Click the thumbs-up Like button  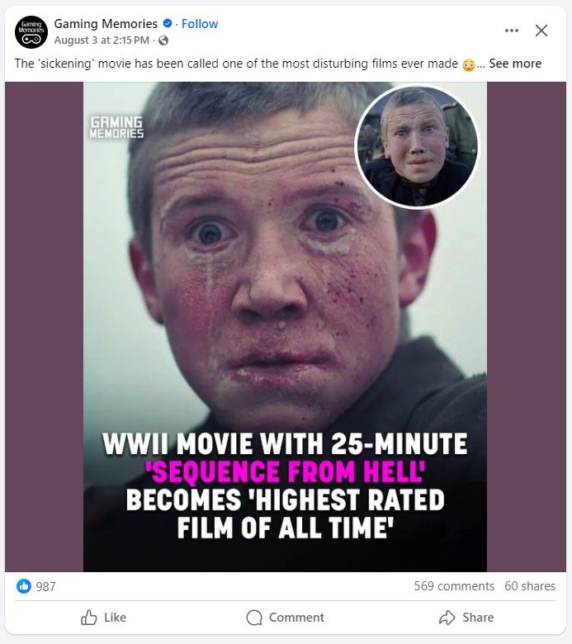coord(103,618)
